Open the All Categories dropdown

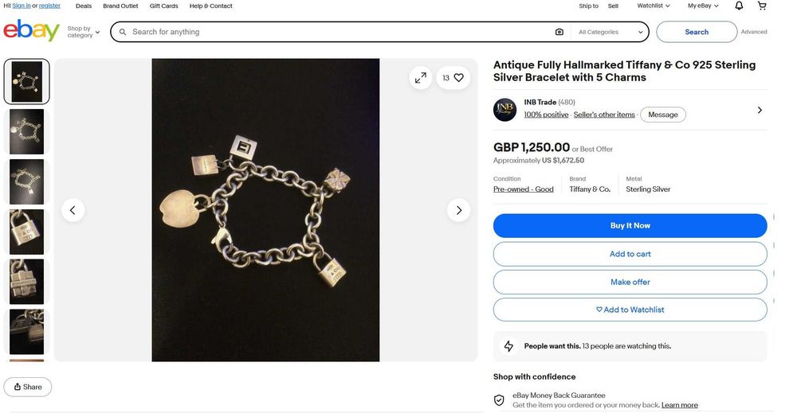[x=611, y=32]
